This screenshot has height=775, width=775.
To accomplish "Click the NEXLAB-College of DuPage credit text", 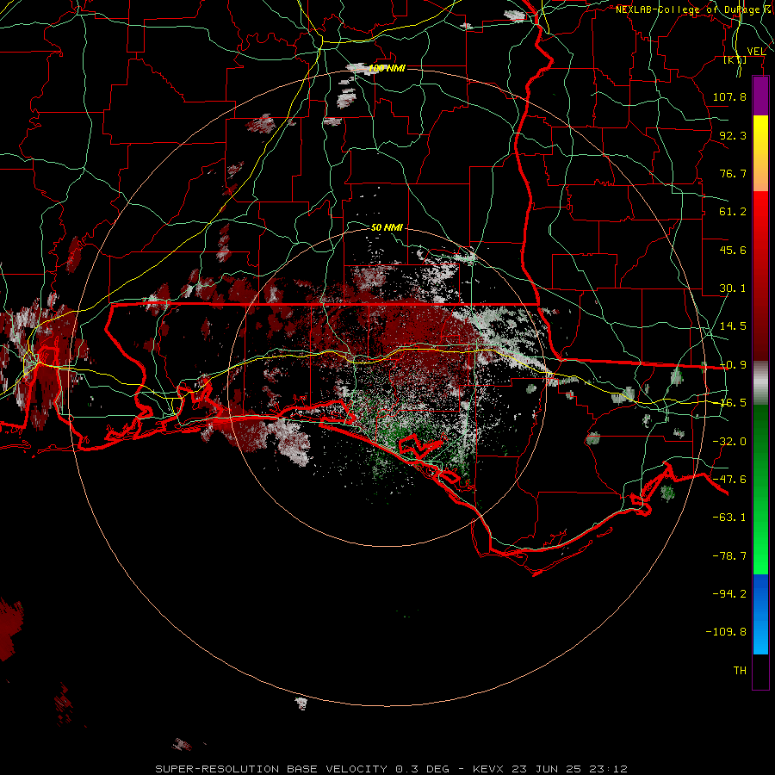I will click(x=695, y=9).
